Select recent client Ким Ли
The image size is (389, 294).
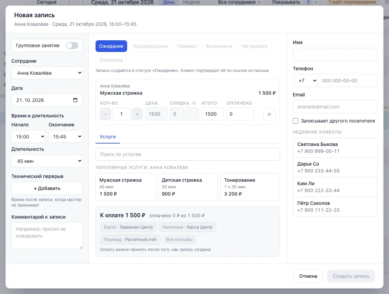[335, 187]
